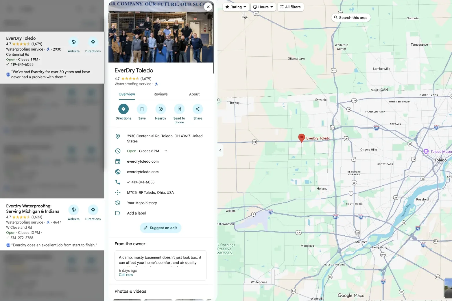Switch to the Reviews tab

click(x=160, y=94)
